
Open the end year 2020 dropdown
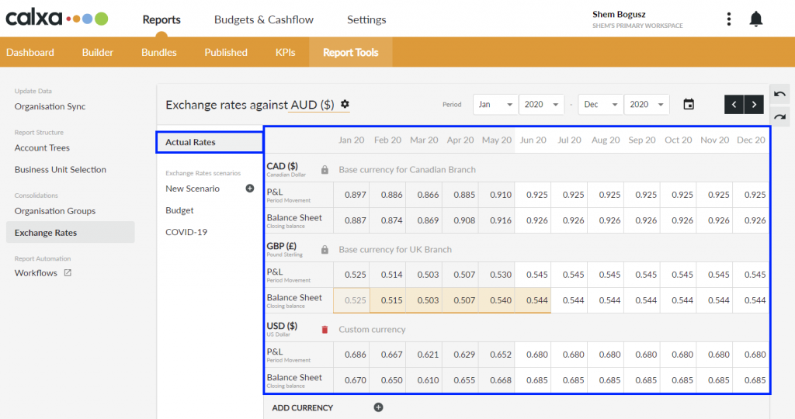647,105
